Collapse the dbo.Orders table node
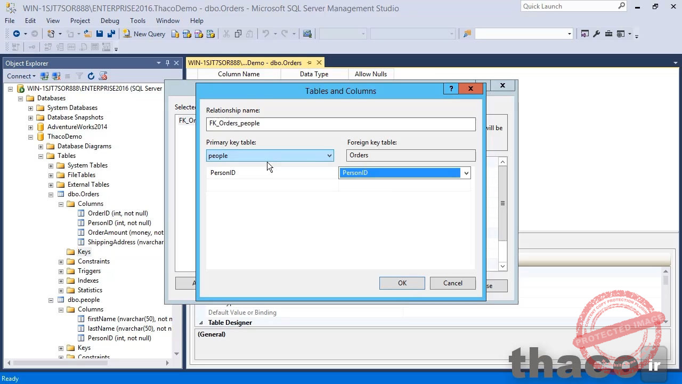This screenshot has height=384, width=682. (x=51, y=194)
